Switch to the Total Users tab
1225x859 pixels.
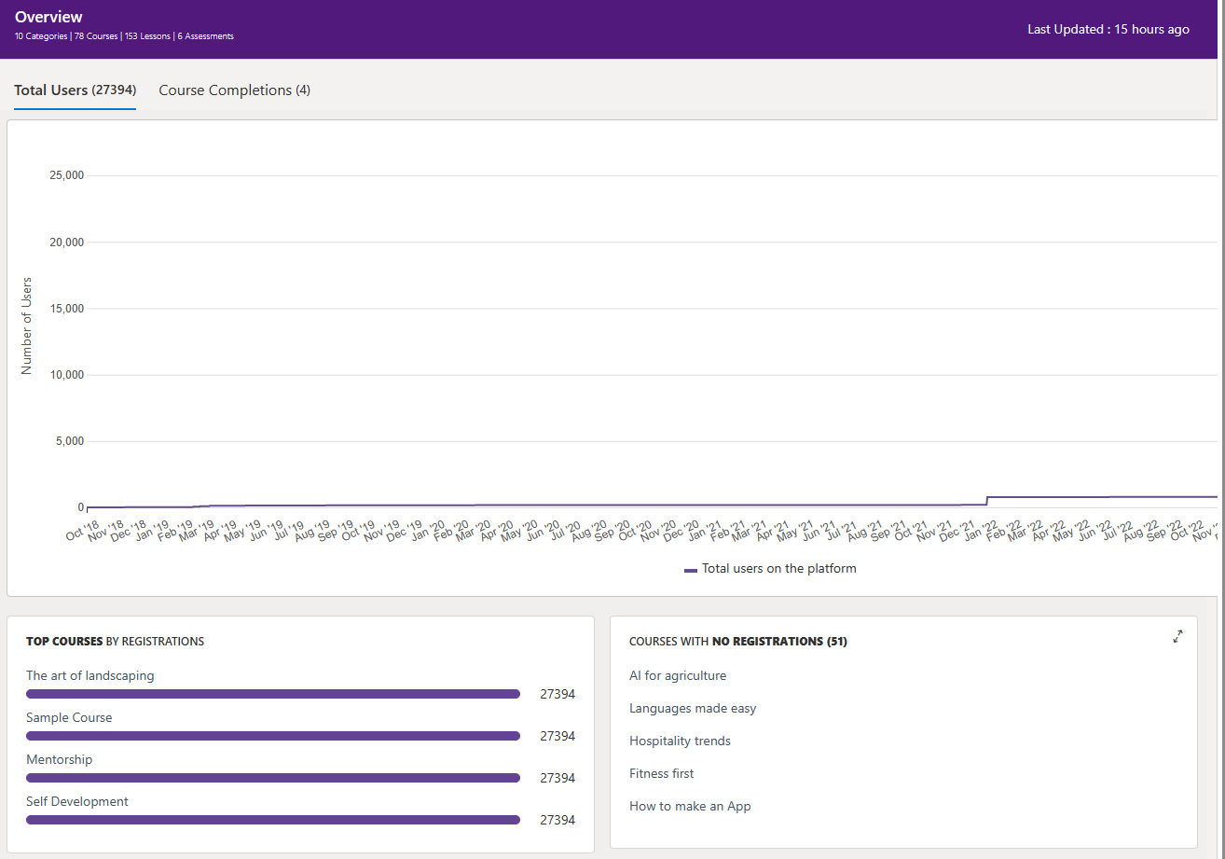75,90
